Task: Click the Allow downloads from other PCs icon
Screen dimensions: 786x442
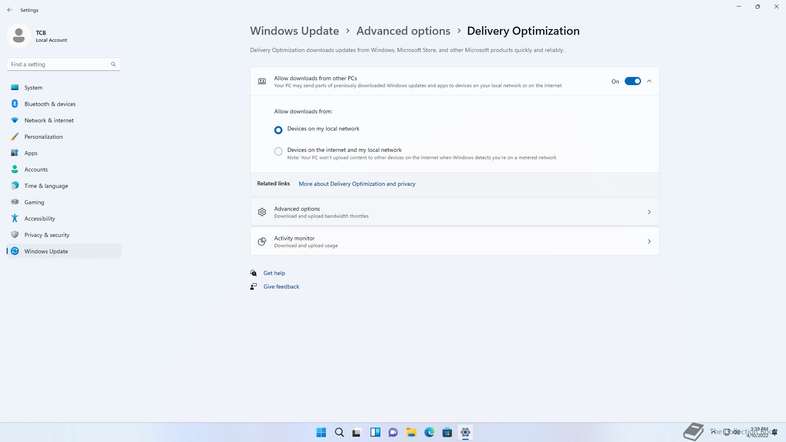Action: [x=262, y=81]
